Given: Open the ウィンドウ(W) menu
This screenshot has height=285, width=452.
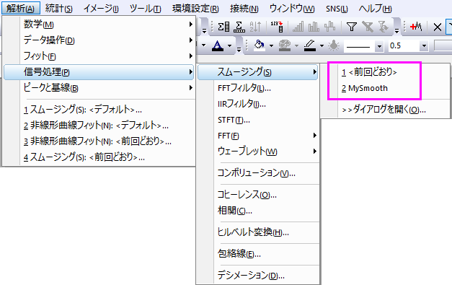Looking at the screenshot, I should point(292,9).
